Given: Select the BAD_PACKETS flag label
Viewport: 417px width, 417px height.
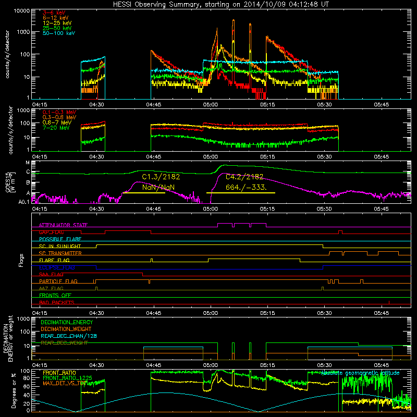Looking at the screenshot, I should [57, 302].
